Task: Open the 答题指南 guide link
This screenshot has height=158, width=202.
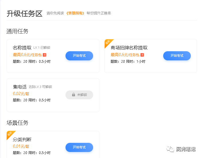Action: click(x=75, y=13)
